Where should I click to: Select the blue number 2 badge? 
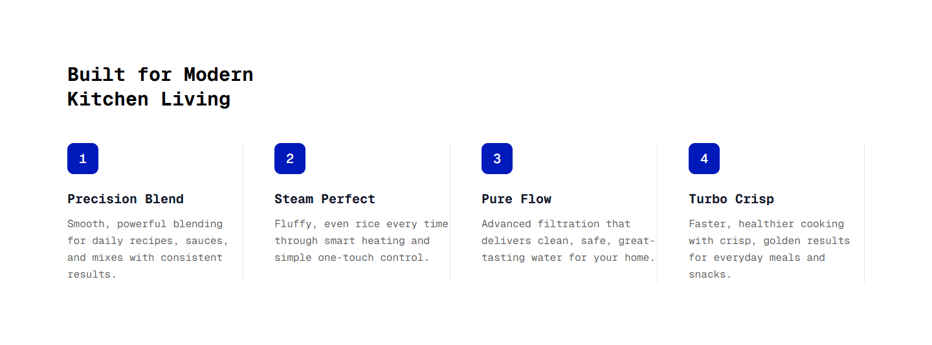(290, 159)
